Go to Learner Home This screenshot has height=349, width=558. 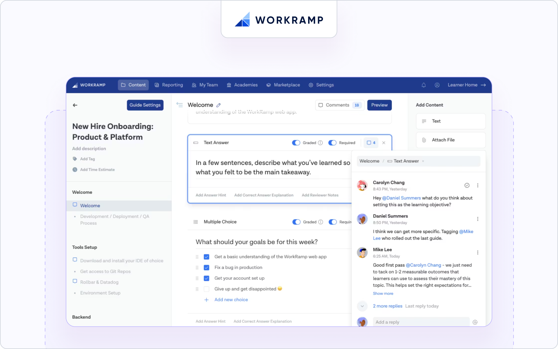click(467, 85)
